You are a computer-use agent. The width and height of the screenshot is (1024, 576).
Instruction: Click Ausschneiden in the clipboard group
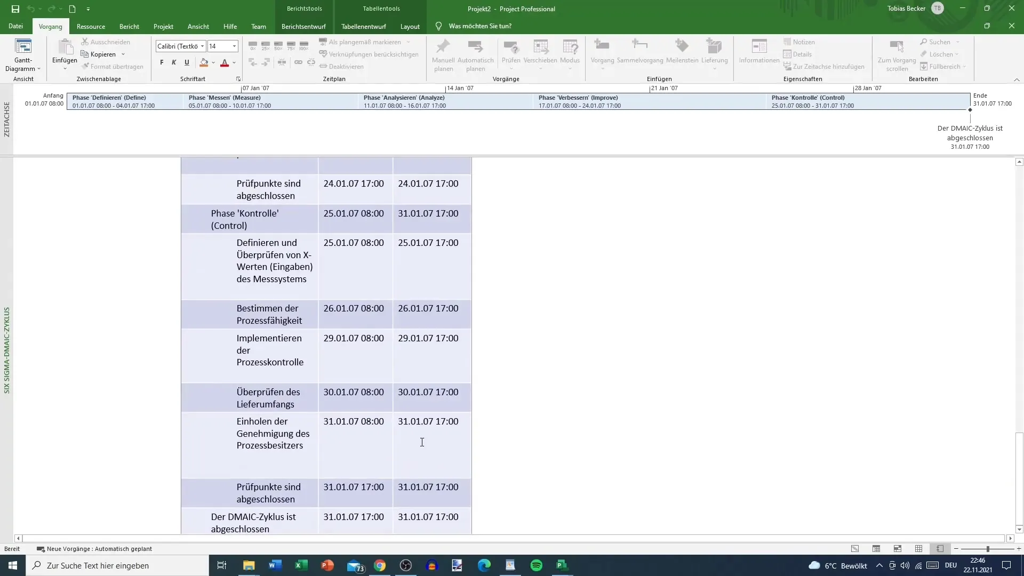click(x=106, y=42)
